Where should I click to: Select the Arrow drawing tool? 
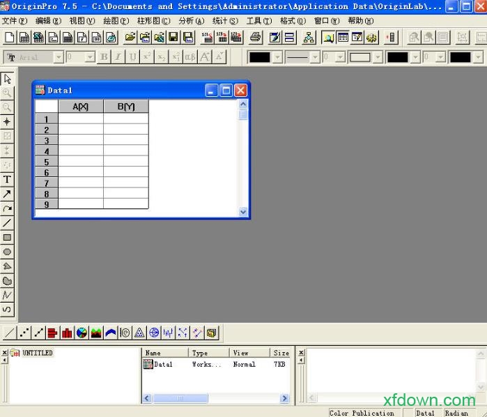click(x=7, y=194)
